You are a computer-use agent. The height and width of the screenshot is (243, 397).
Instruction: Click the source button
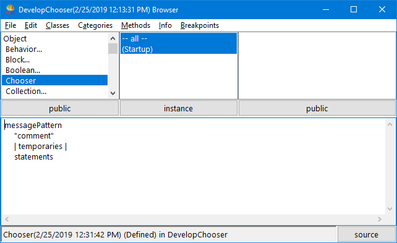click(x=366, y=234)
